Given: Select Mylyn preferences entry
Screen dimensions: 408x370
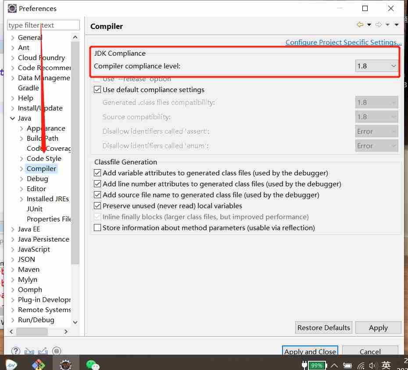Looking at the screenshot, I should [x=28, y=280].
